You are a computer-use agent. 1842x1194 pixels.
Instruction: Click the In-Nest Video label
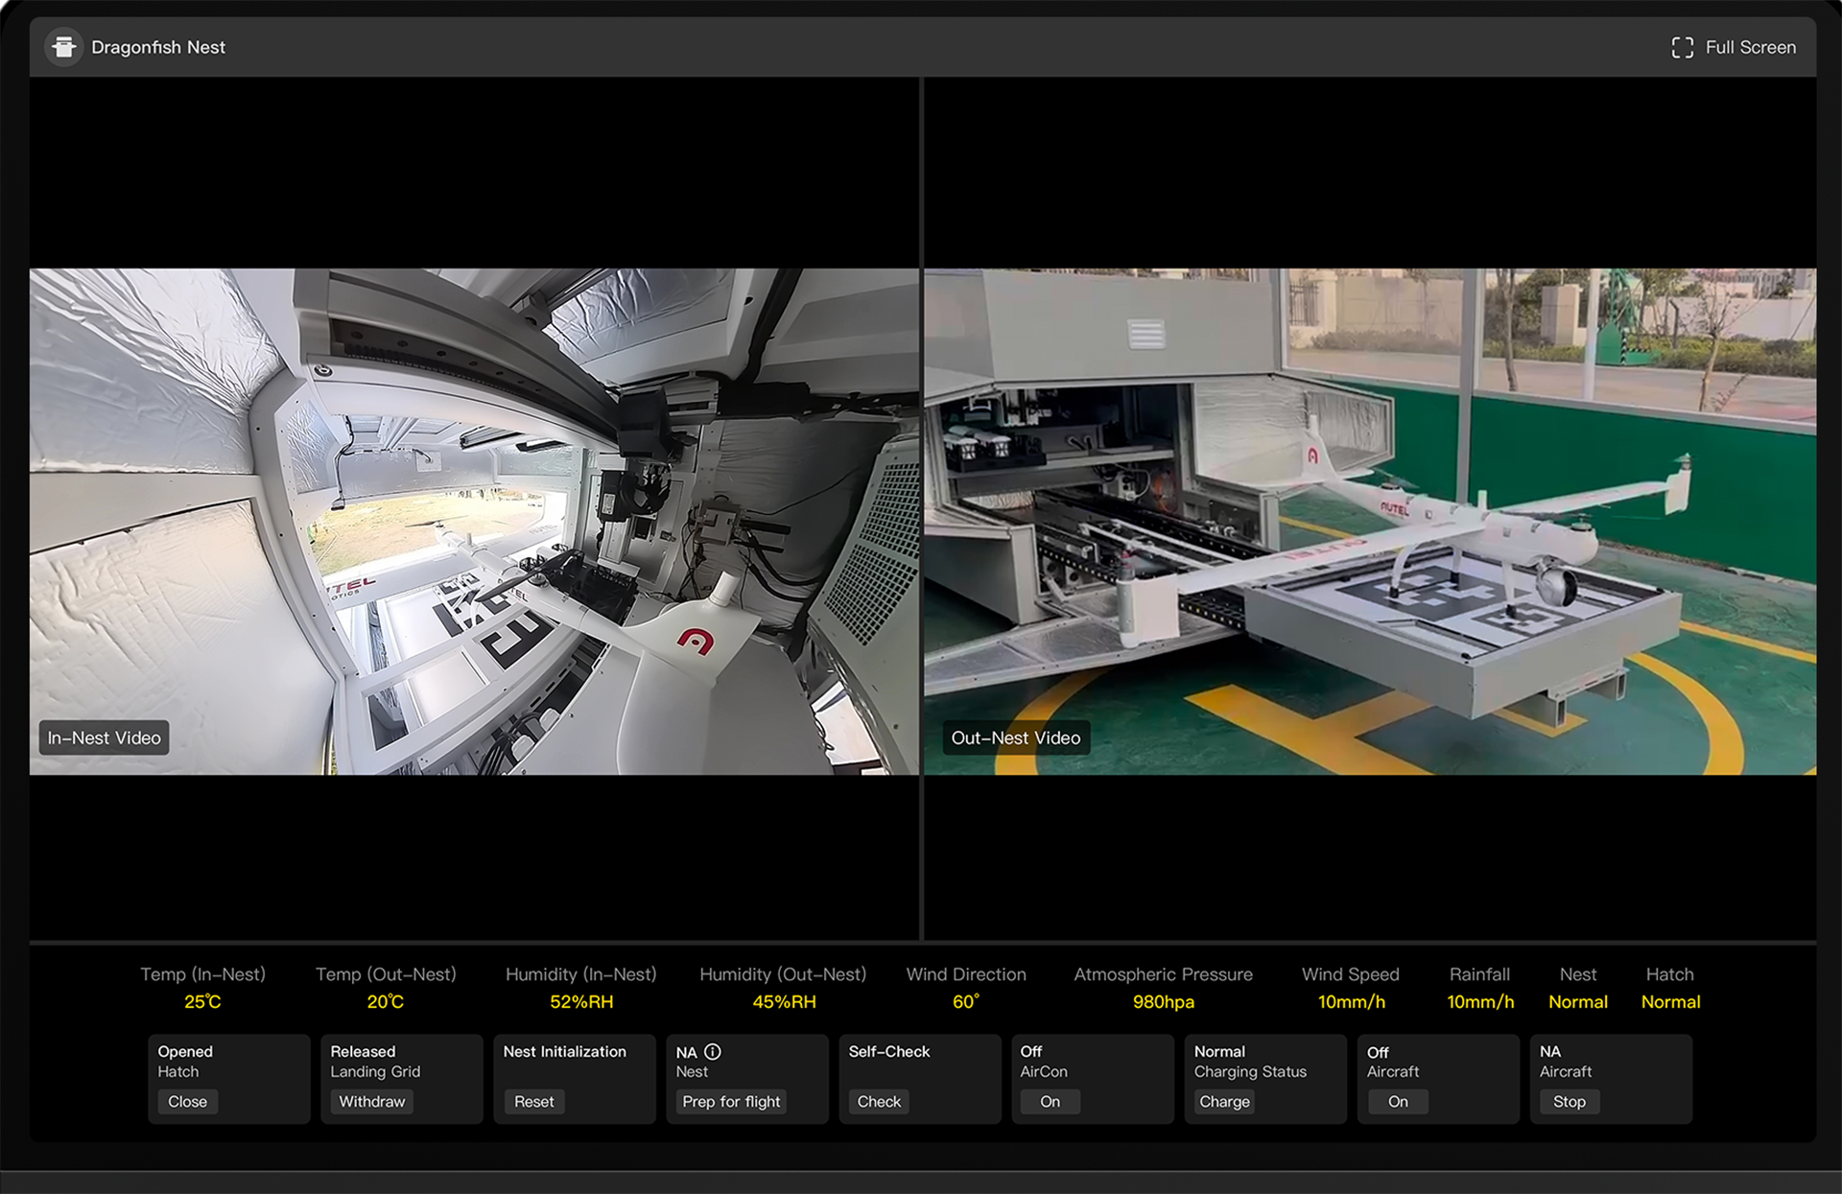click(x=104, y=737)
